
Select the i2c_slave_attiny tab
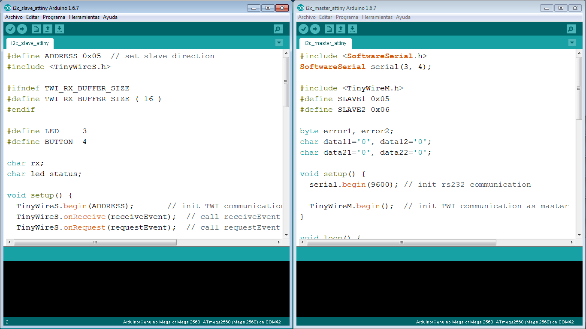point(30,43)
